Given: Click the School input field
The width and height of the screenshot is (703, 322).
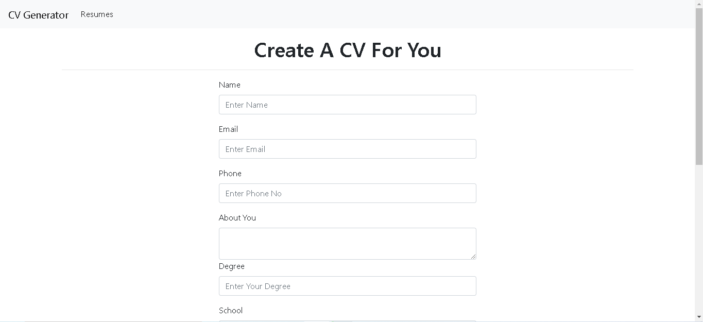Looking at the screenshot, I should tap(348, 320).
